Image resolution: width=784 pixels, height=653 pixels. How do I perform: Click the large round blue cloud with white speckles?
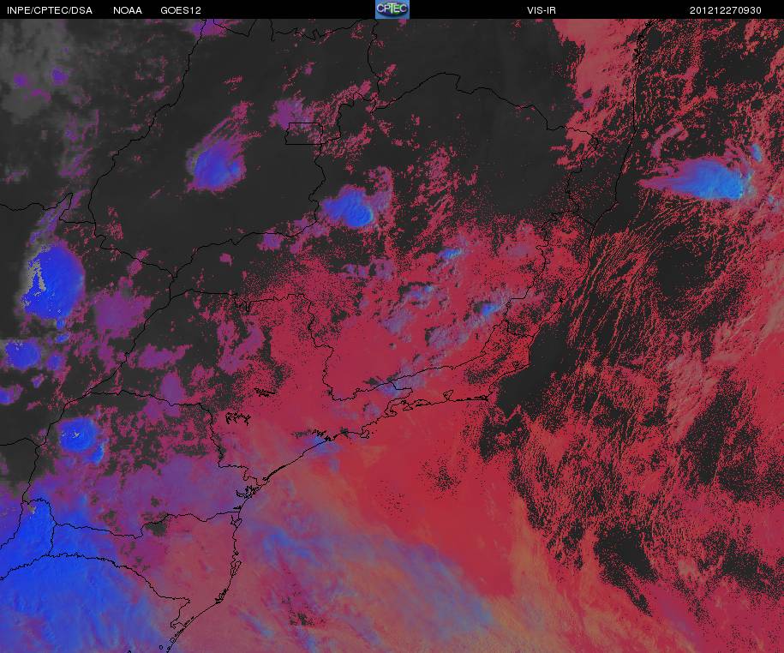[55, 283]
